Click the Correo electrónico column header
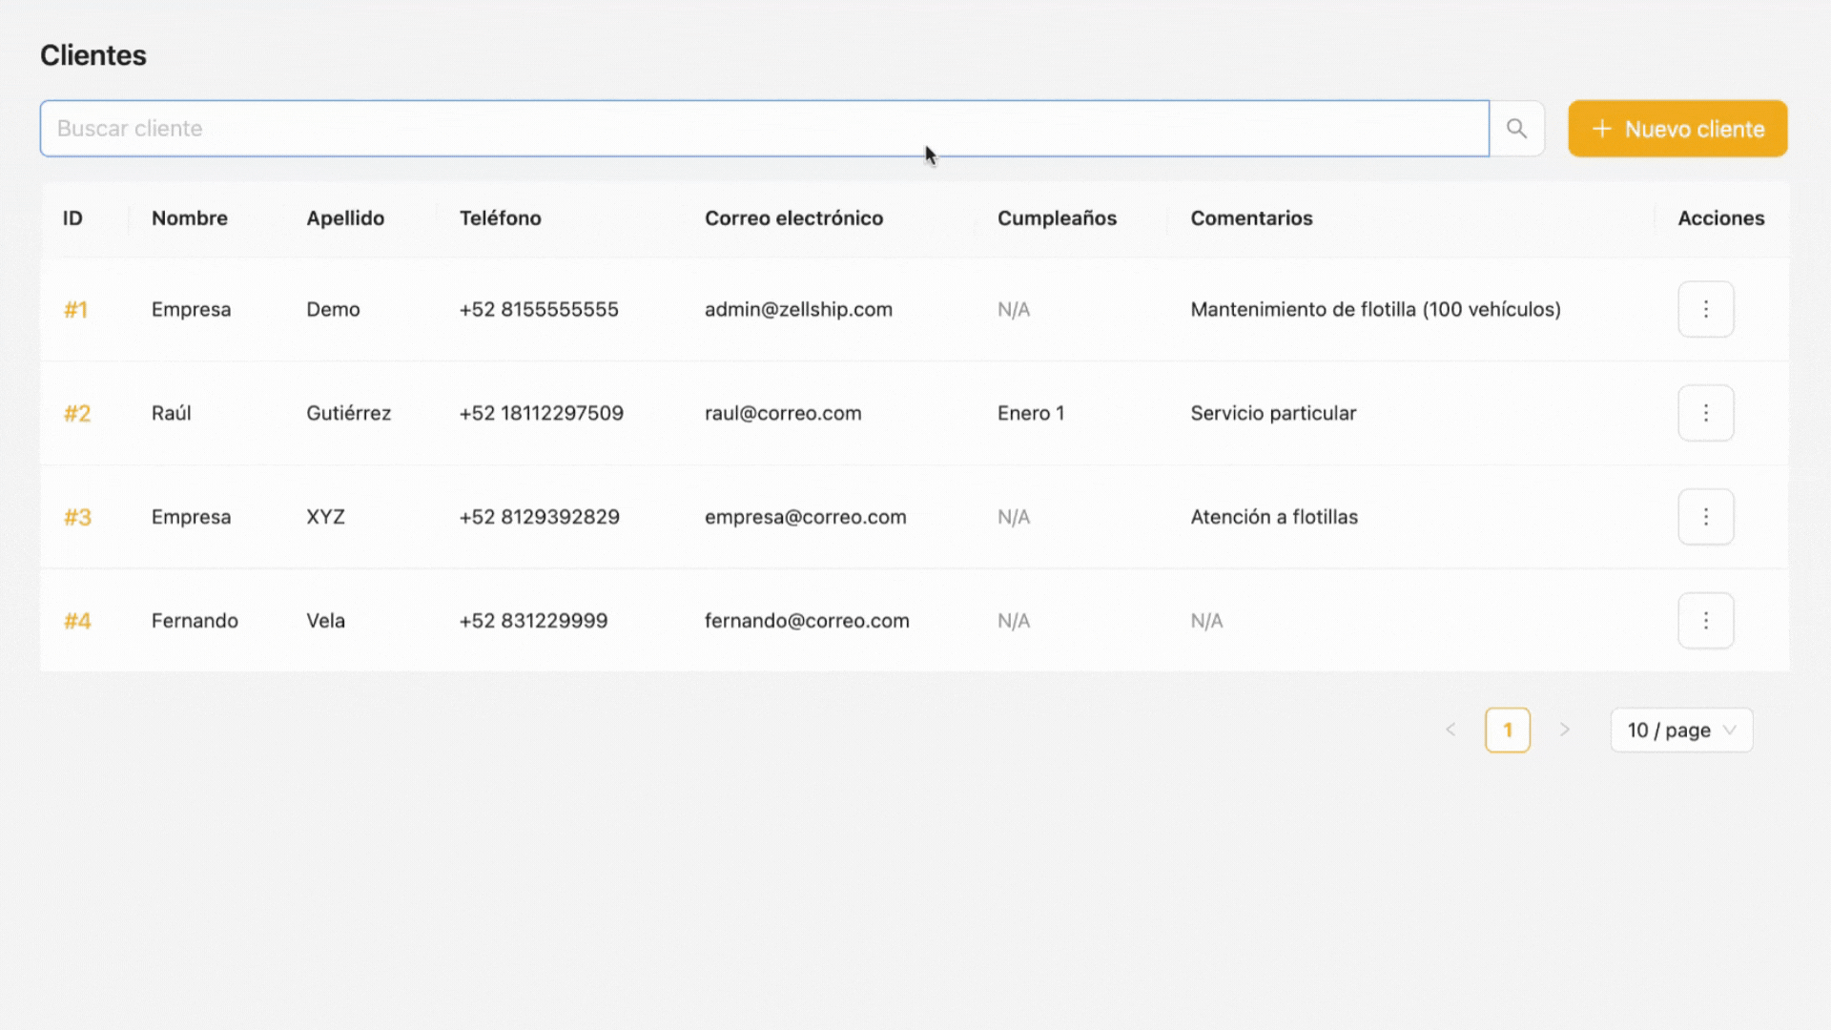 coord(793,218)
